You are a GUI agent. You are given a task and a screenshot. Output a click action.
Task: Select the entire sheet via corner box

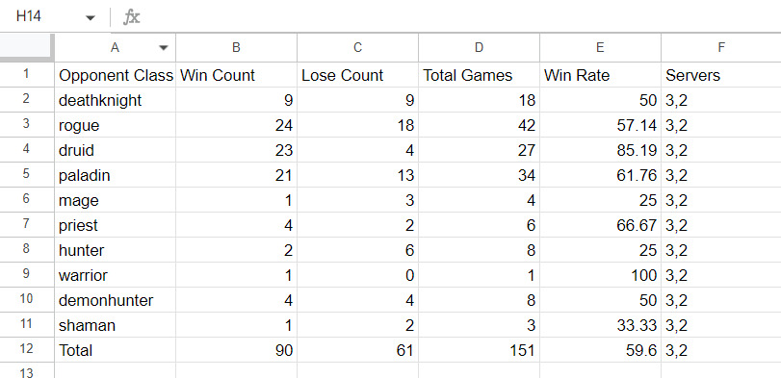pos(26,48)
